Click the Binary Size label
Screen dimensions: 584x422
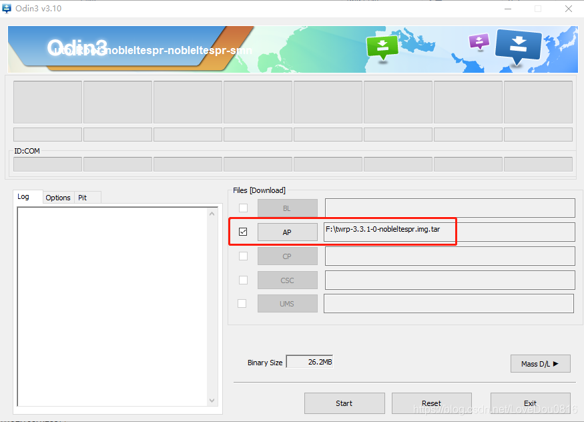click(x=265, y=363)
